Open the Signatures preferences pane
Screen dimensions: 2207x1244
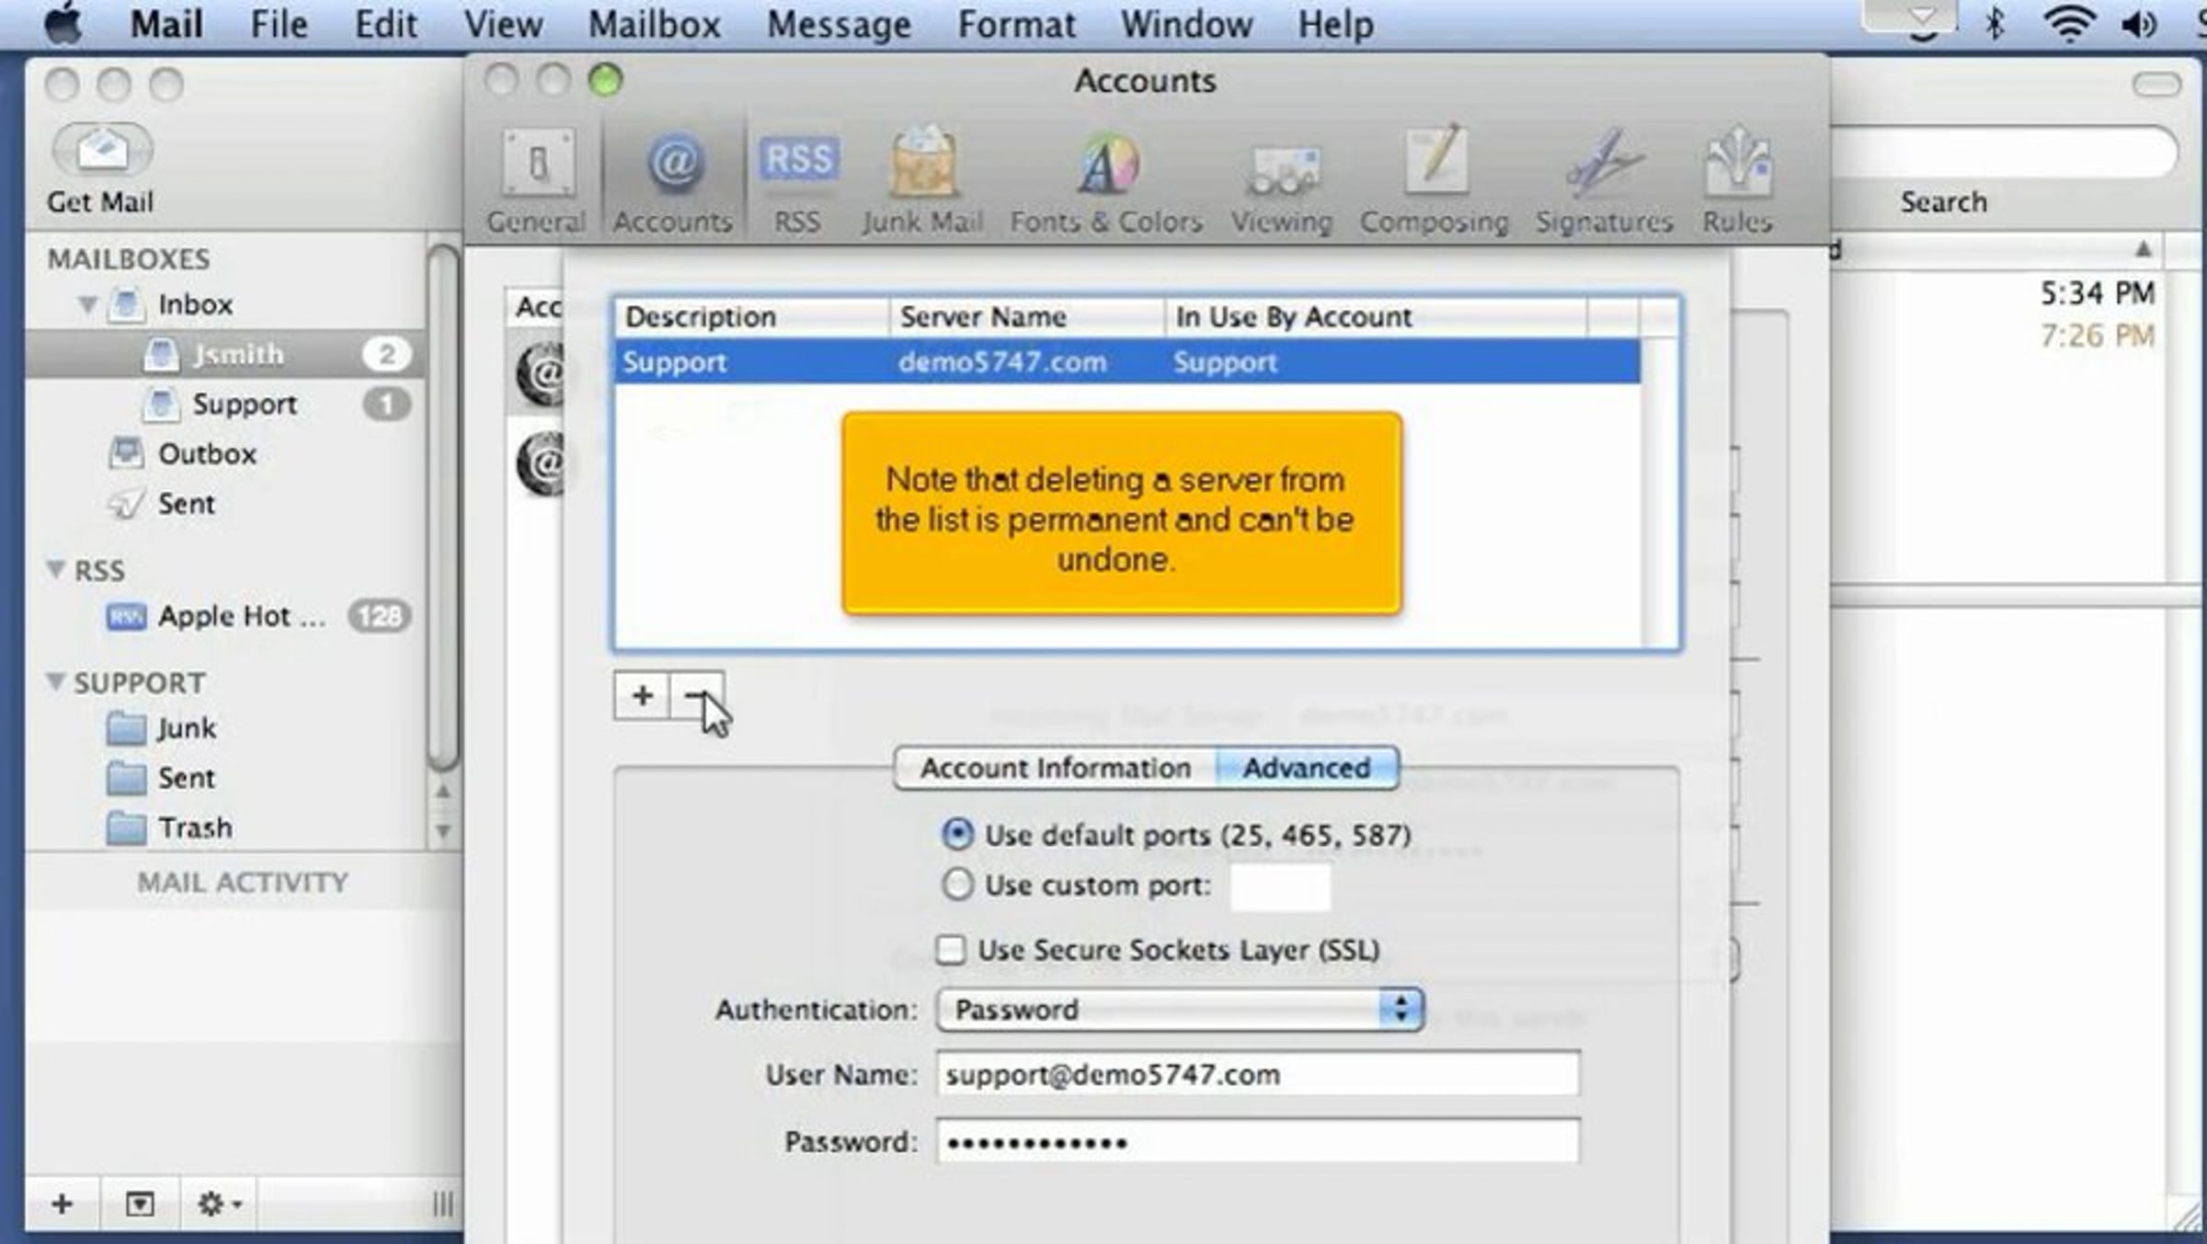coord(1604,165)
